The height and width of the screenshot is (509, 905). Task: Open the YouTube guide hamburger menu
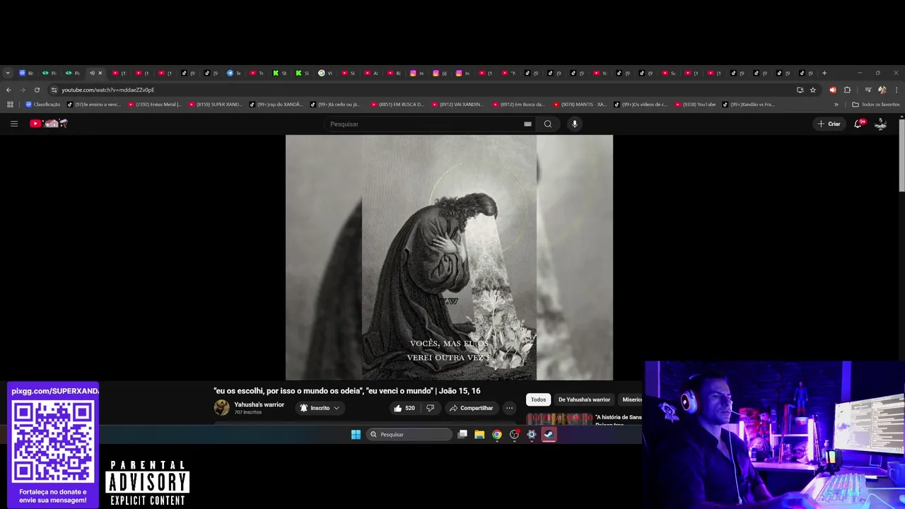[13, 124]
